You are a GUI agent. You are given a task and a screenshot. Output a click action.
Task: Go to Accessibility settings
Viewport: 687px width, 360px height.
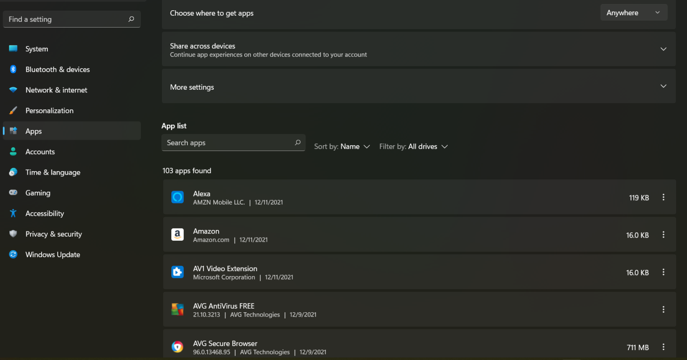(x=72, y=213)
